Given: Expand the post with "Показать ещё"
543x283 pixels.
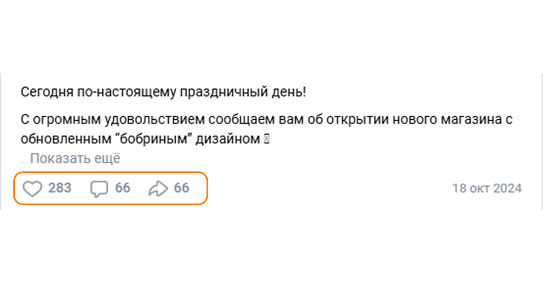Looking at the screenshot, I should 75,158.
